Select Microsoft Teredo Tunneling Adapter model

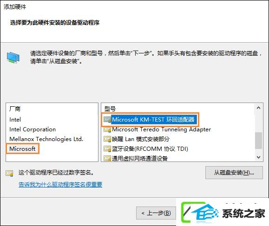pos(161,129)
